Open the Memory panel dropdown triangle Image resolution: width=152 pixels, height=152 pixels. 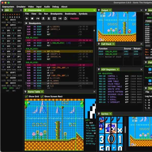146,10
